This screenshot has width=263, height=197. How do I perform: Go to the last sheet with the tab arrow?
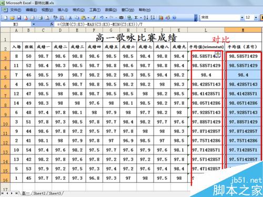[16, 193]
